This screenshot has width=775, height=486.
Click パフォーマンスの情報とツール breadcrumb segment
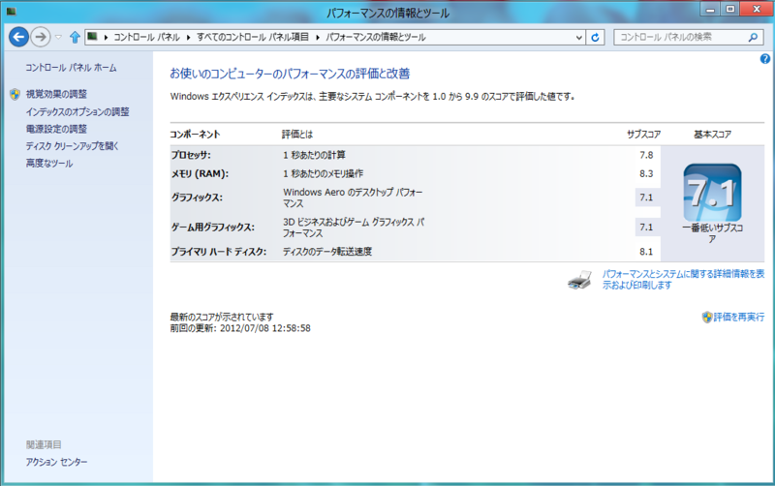tap(376, 37)
